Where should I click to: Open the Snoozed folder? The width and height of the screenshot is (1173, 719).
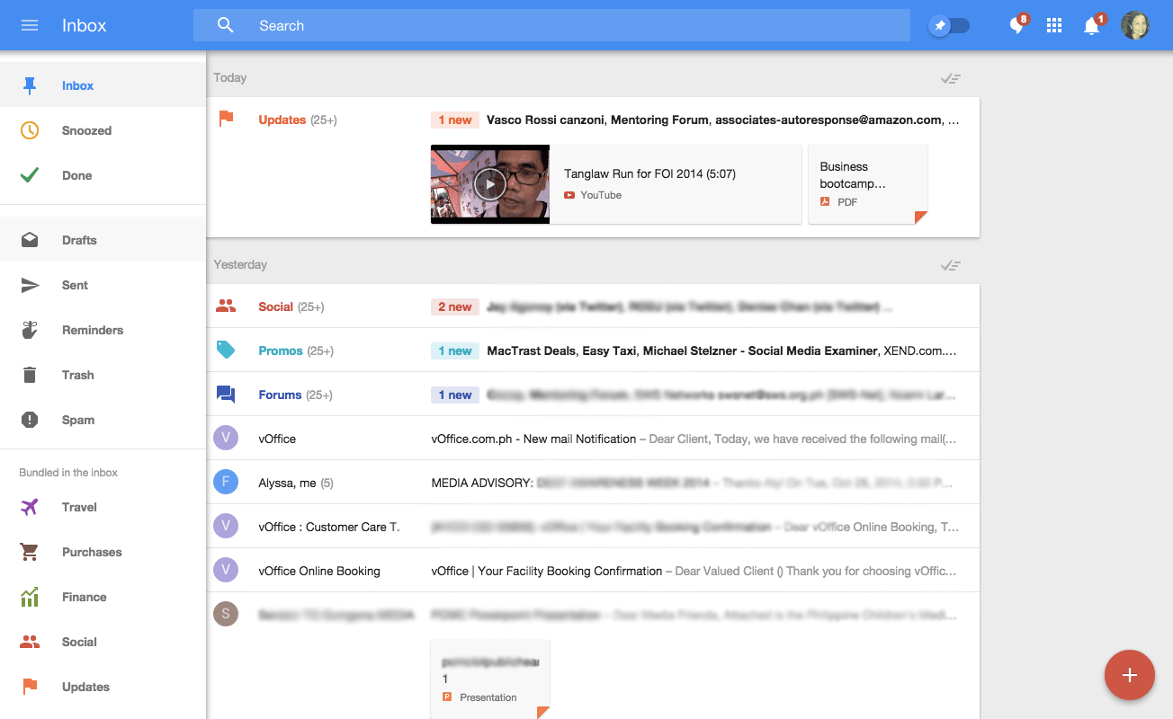pos(103,130)
